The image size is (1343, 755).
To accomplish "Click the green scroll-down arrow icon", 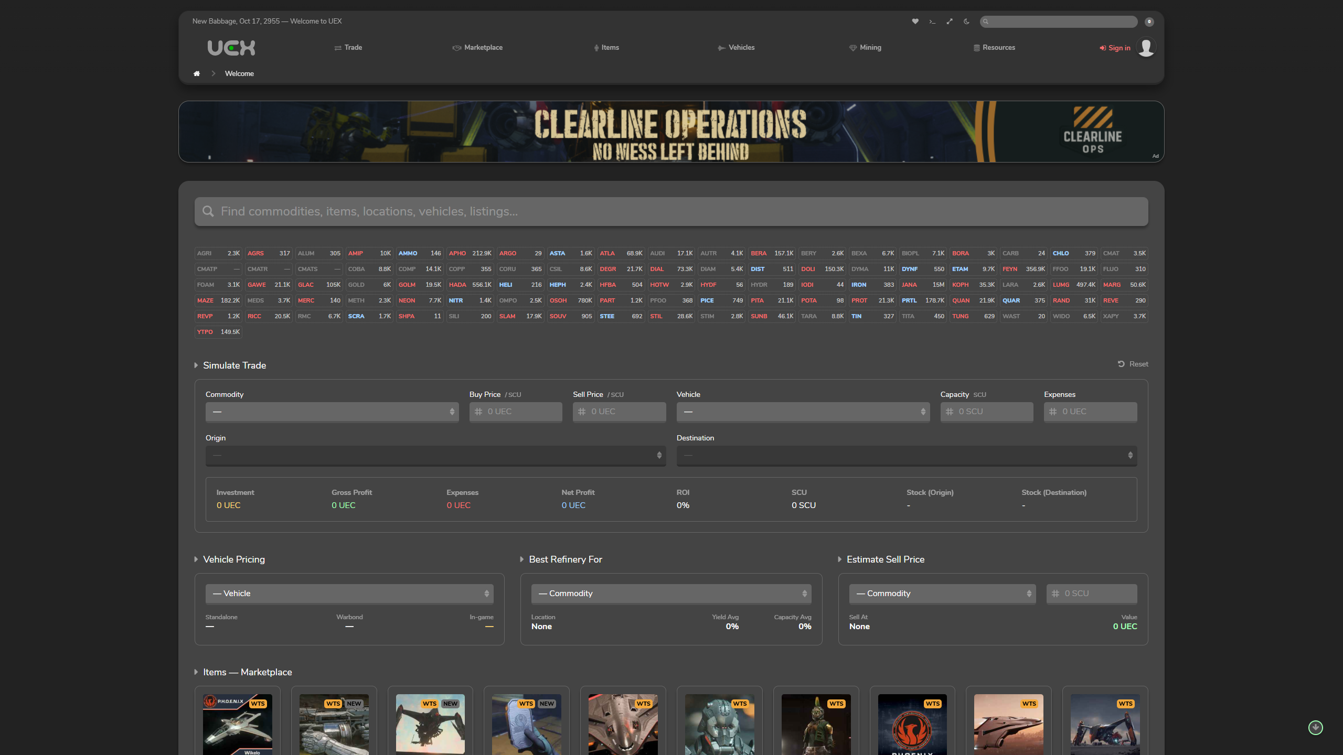I will pyautogui.click(x=1315, y=727).
